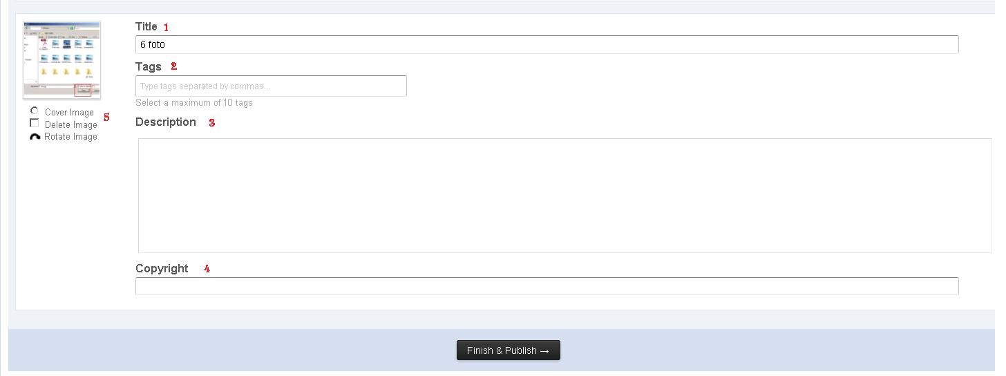The height and width of the screenshot is (376, 1006).
Task: Select the Cover Image radio button
Action: [35, 111]
